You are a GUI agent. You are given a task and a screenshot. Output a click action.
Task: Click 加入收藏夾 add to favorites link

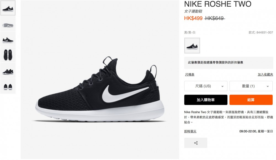(265, 75)
